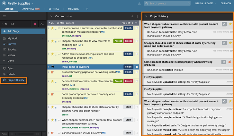This screenshot has height=136, width=234.
Task: Select checkbox for 'Admin can review' story
Action: pos(137,54)
